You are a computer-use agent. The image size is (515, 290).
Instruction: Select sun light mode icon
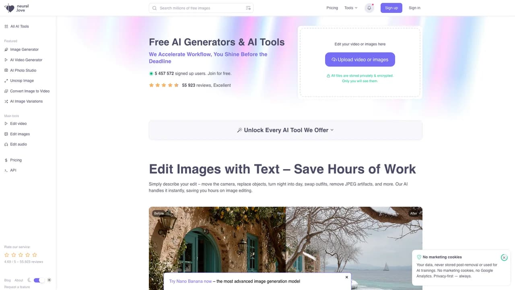tap(49, 280)
